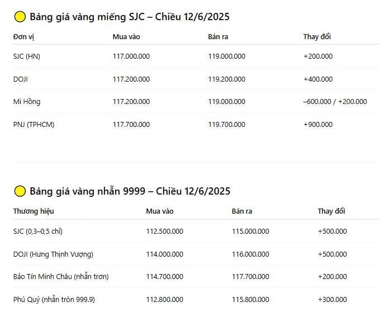Click the 'Thương hiệu' column header
The height and width of the screenshot is (321, 379).
tap(34, 211)
